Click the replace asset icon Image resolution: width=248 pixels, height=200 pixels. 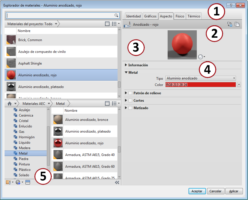(230, 24)
